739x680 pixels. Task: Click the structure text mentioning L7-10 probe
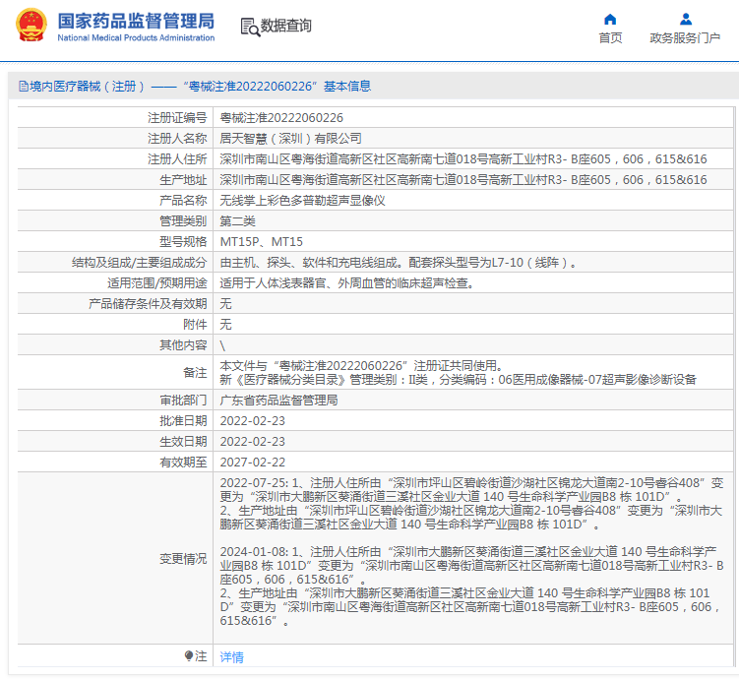click(x=399, y=263)
